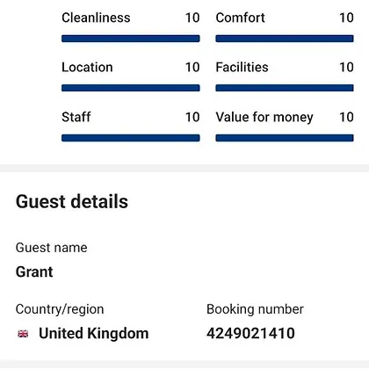Select the Facilities label
This screenshot has width=369, height=369.
242,68
